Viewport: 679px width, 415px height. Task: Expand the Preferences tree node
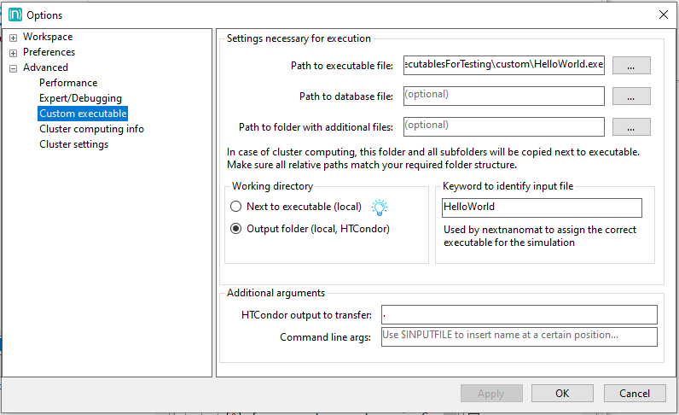pyautogui.click(x=13, y=53)
